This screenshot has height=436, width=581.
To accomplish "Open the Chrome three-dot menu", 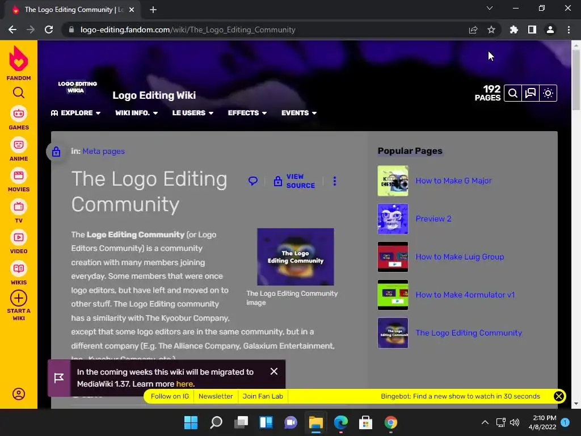I will (569, 30).
